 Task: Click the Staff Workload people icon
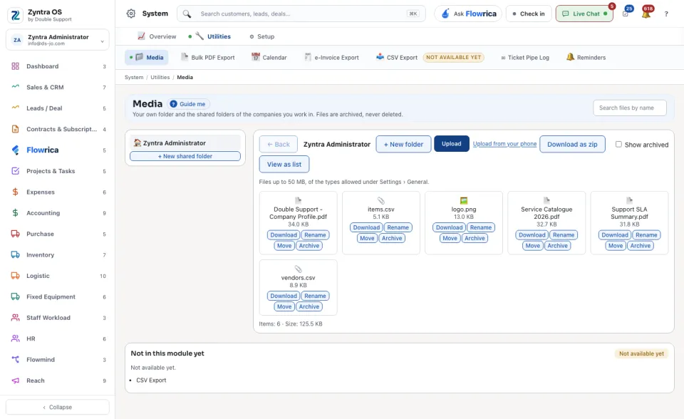click(15, 318)
